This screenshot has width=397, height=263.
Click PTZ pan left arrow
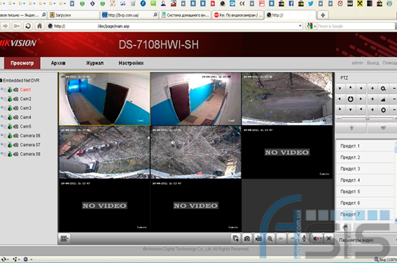pyautogui.click(x=340, y=99)
